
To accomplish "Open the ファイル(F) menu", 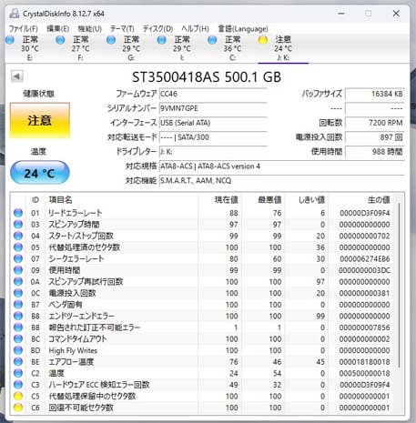I will click(23, 29).
